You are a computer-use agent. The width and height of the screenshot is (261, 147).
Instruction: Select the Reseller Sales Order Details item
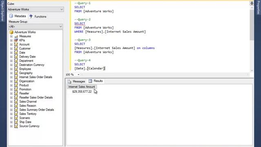pyautogui.click(x=36, y=98)
